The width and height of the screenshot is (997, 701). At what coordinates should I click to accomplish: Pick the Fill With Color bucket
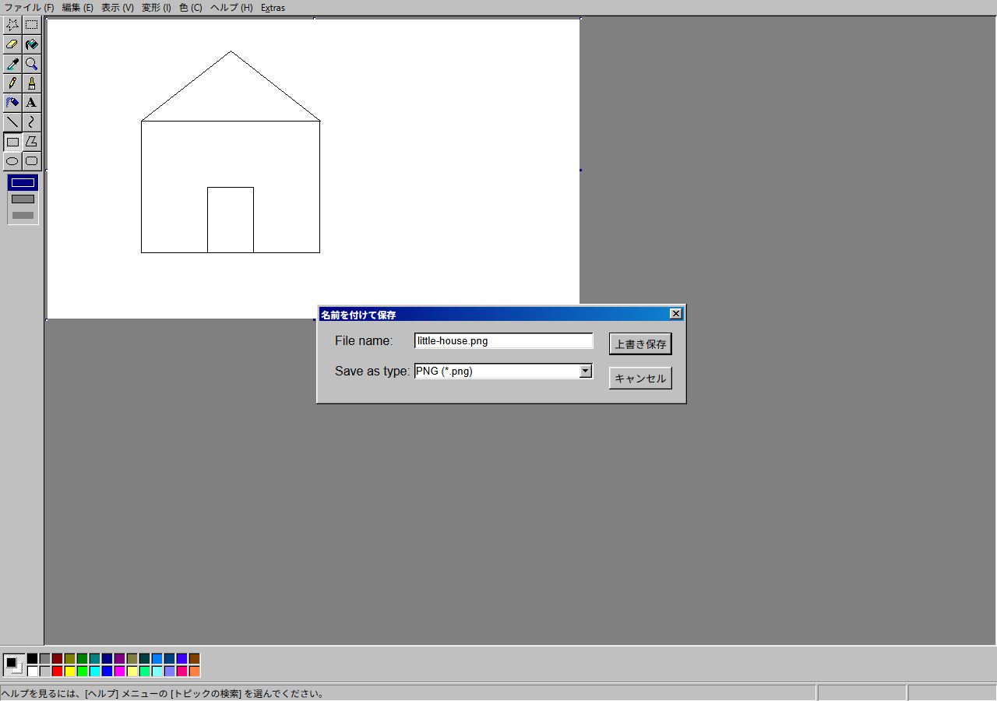pos(31,44)
